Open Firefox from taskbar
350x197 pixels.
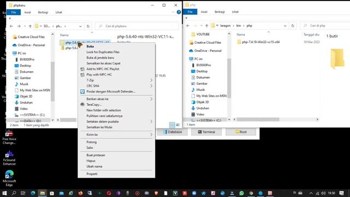coord(80,193)
